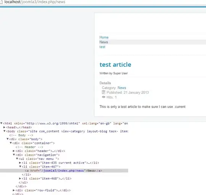Expand the head element node

tap(4, 127)
